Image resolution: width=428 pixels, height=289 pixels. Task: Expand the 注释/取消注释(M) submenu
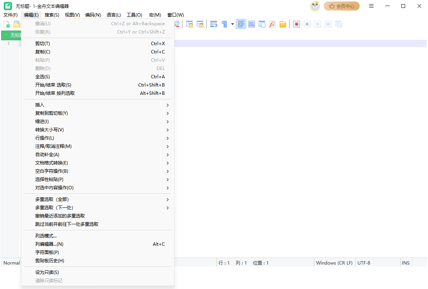click(x=98, y=146)
